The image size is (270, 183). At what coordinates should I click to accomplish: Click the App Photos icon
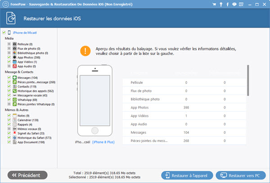pos(15,57)
